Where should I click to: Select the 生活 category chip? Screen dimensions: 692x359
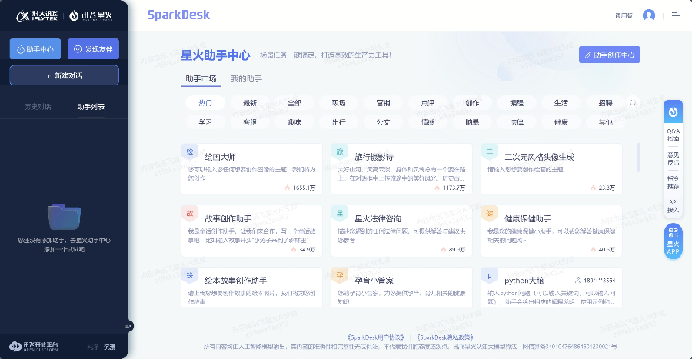pyautogui.click(x=561, y=103)
